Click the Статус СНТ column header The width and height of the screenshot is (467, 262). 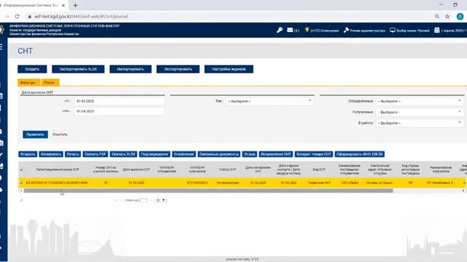[x=228, y=170]
